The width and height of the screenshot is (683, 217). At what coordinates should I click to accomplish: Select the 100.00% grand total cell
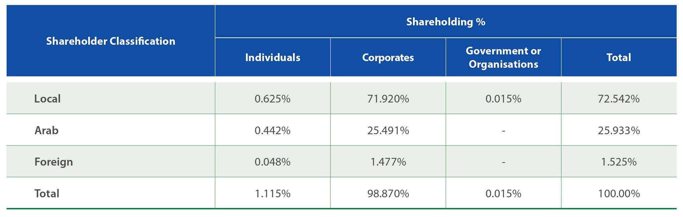point(619,194)
